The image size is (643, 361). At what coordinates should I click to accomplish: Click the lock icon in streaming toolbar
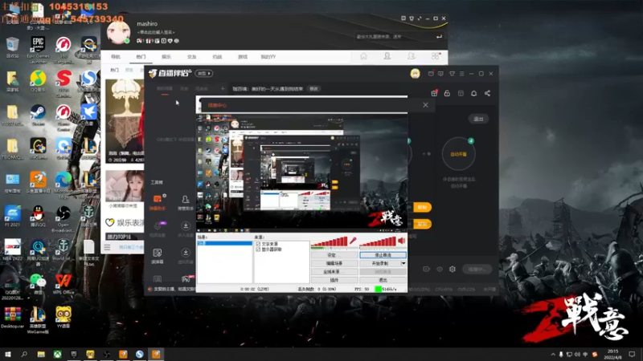[447, 93]
